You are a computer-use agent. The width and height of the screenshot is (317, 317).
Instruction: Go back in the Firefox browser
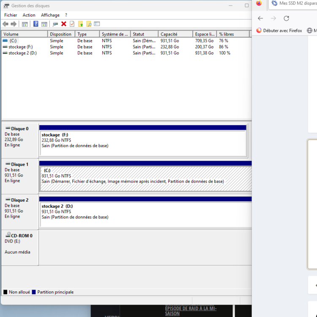[x=260, y=18]
